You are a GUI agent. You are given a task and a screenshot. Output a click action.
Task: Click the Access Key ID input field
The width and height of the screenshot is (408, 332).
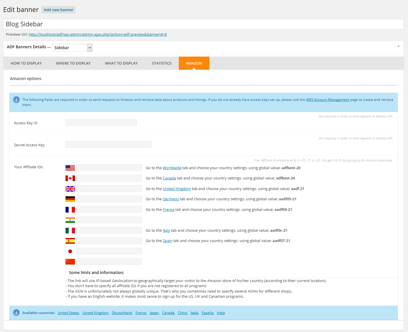101,122
